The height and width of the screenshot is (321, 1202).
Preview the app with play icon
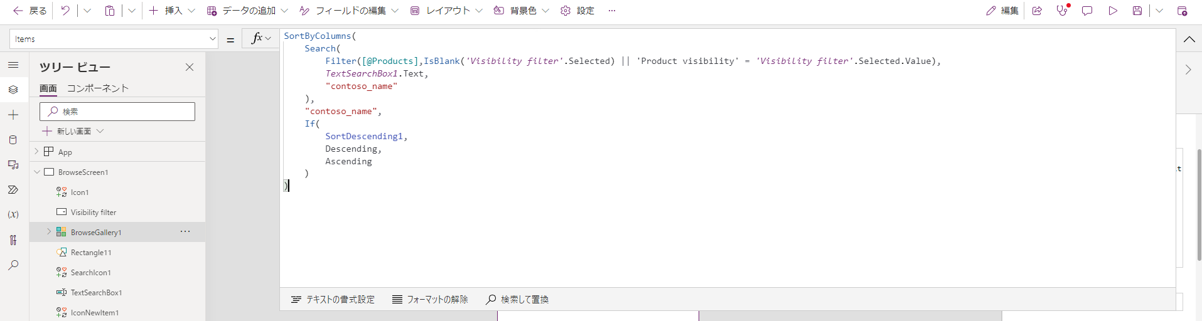[x=1113, y=11]
